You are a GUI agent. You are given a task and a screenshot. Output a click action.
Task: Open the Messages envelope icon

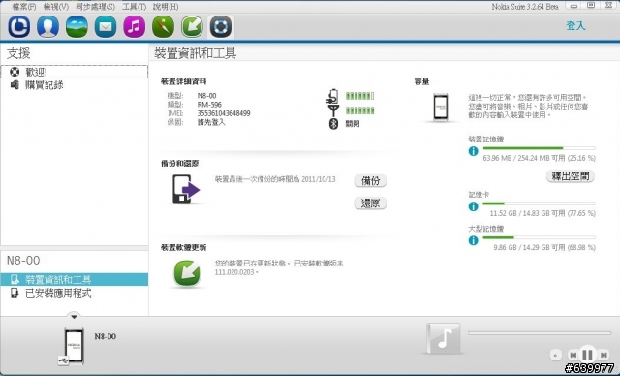pos(106,27)
